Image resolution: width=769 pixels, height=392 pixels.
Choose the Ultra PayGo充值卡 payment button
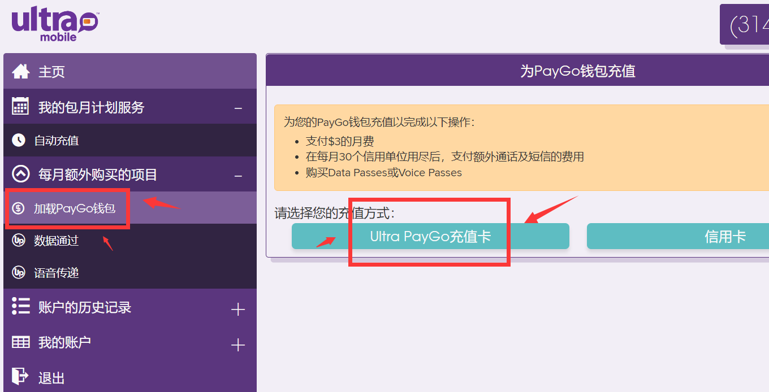[x=430, y=237]
